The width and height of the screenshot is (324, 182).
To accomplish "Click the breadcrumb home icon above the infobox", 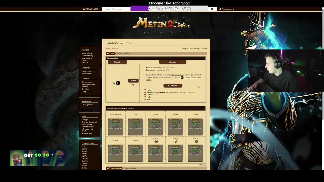I will 108,53.
